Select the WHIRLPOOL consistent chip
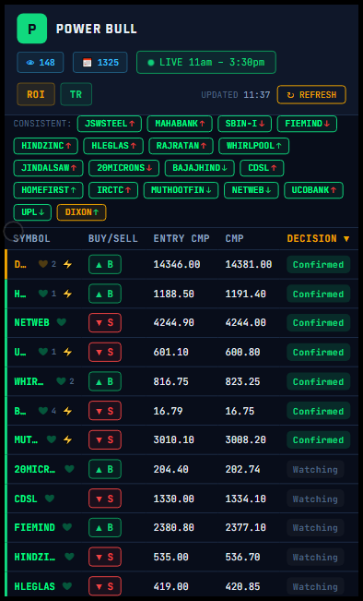The height and width of the screenshot is (601, 363). tap(254, 146)
